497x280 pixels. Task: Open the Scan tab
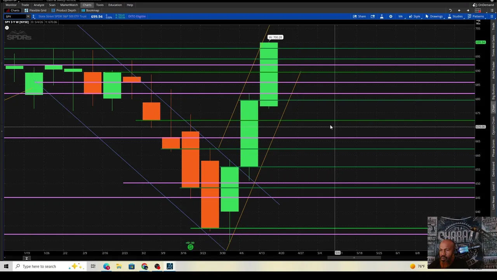pos(52,5)
